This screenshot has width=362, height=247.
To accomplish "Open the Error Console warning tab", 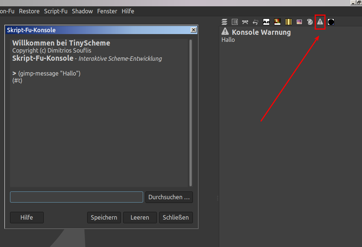I will coord(320,22).
